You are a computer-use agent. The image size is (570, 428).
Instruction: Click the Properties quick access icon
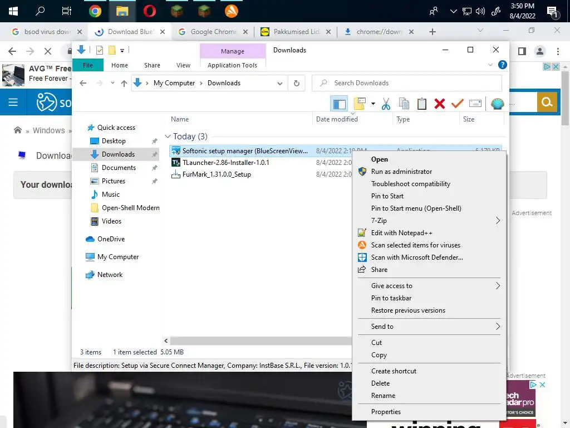(99, 50)
